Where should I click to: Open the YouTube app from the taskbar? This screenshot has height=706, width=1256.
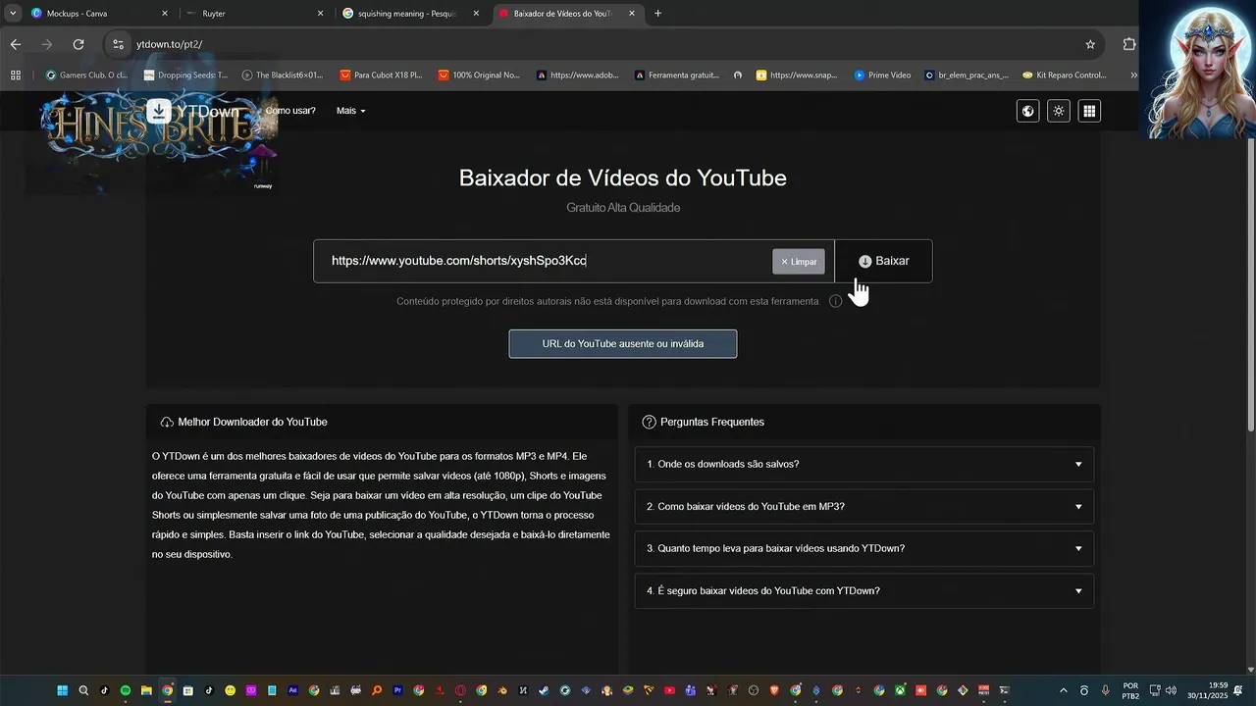point(669,690)
